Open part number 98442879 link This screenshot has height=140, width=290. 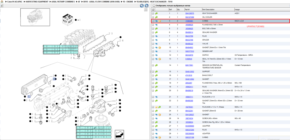point(189,55)
